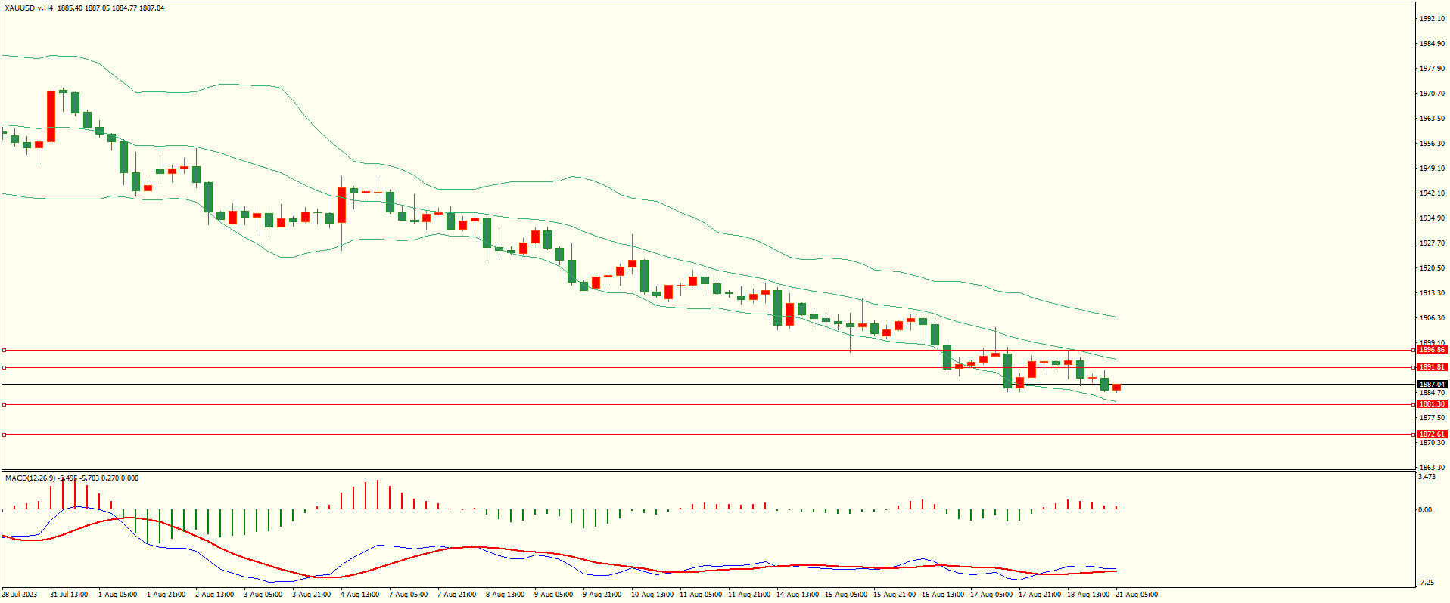The image size is (1450, 603).
Task: Select the 7 Aug 05:00 time label
Action: coord(408,595)
